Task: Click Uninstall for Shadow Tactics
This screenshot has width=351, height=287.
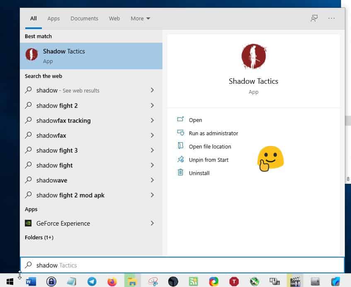Action: (199, 173)
